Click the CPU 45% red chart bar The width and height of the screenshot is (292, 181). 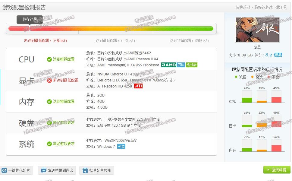coord(276,100)
